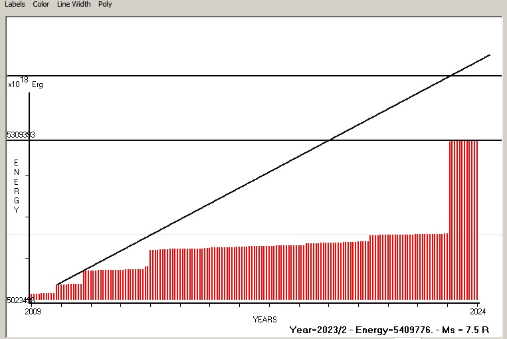Open the Poly menu
Screen dimensions: 507x339
[x=105, y=4]
